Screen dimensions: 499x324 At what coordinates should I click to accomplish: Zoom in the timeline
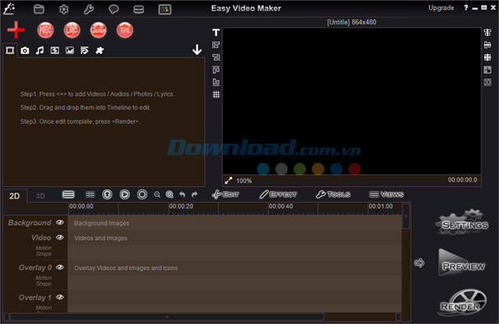click(x=170, y=194)
